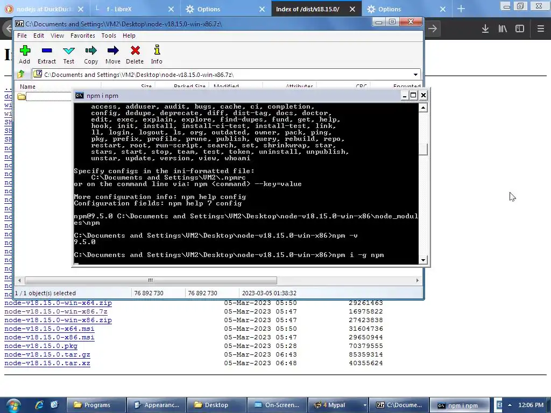The width and height of the screenshot is (551, 413).
Task: Open node-v18.15.0.tar.gz link
Action: coord(47,354)
